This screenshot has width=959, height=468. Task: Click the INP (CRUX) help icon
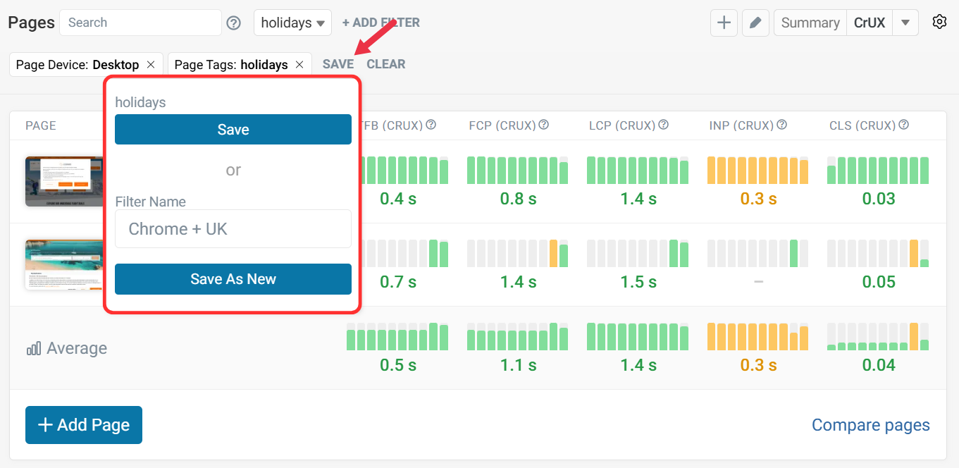click(781, 125)
